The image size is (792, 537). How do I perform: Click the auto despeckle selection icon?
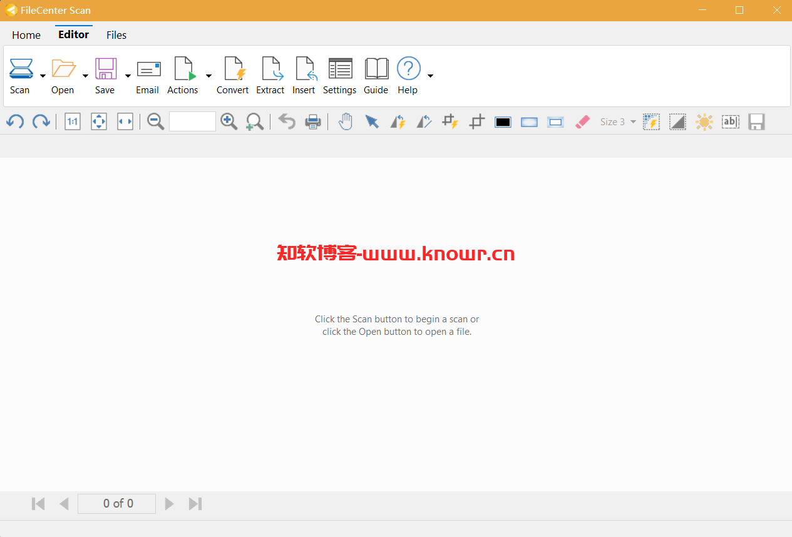[652, 121]
